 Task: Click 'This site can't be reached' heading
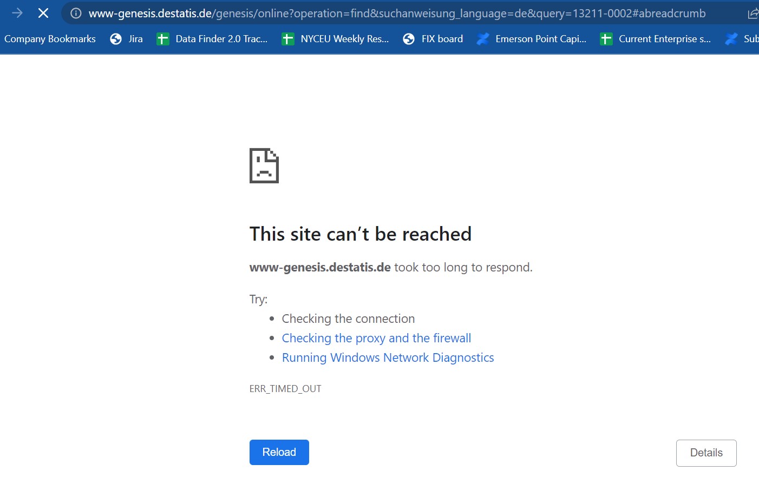[x=360, y=234]
